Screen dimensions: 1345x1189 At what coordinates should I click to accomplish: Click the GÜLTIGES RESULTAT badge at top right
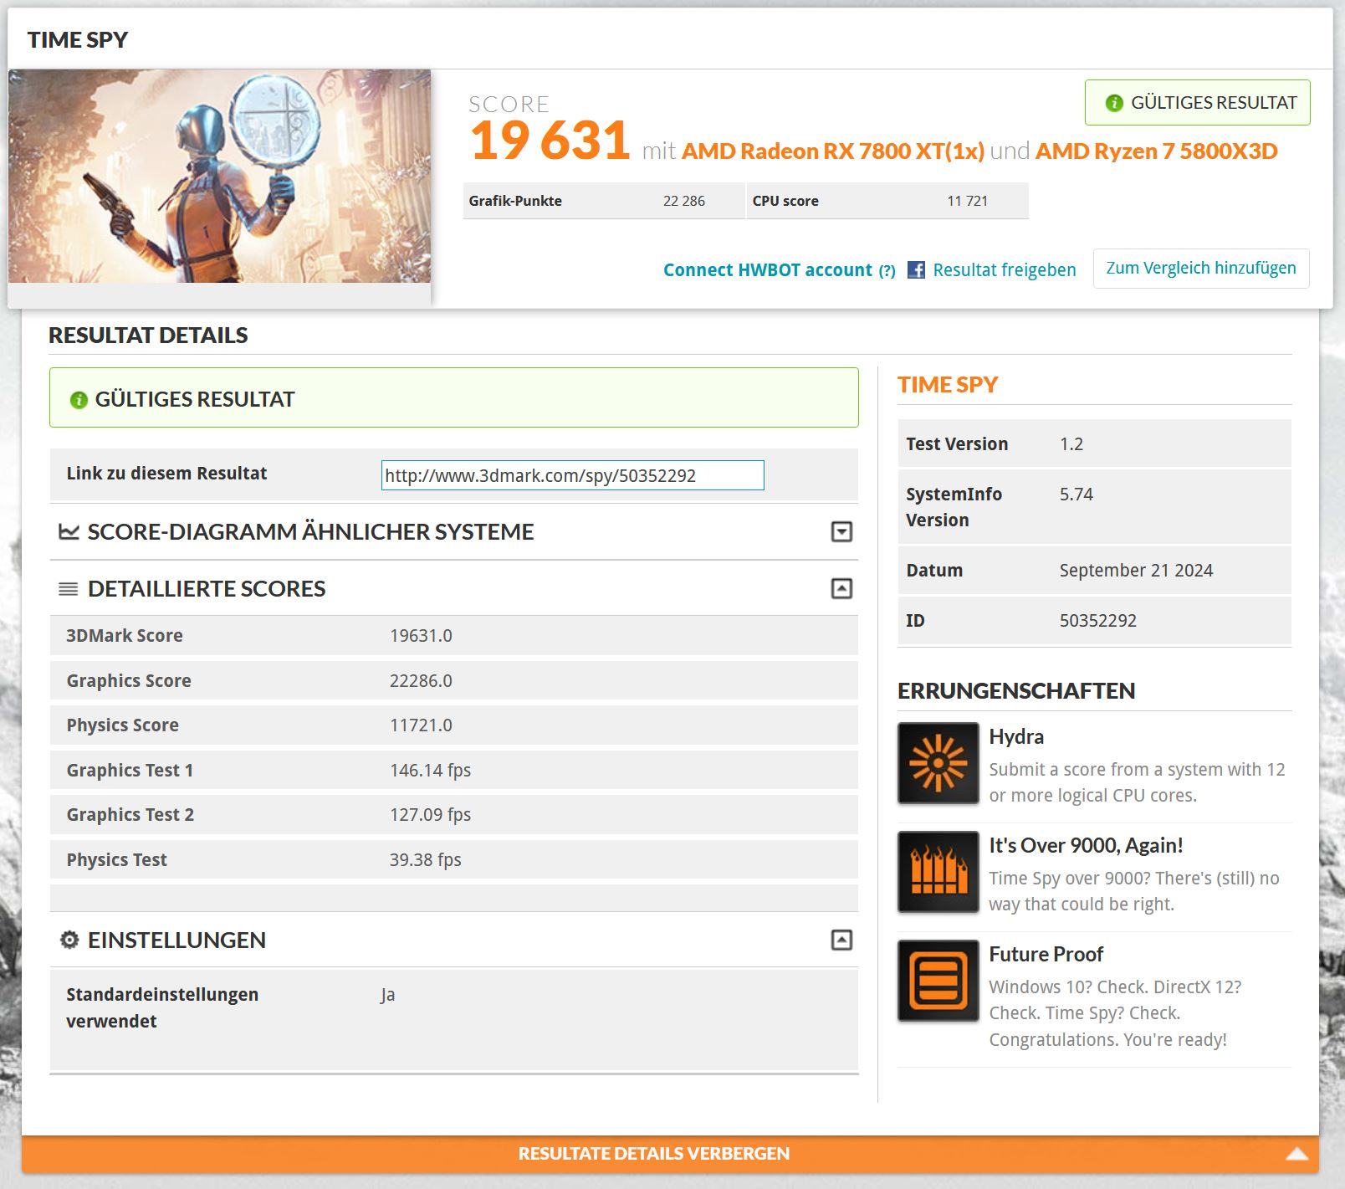click(1197, 103)
